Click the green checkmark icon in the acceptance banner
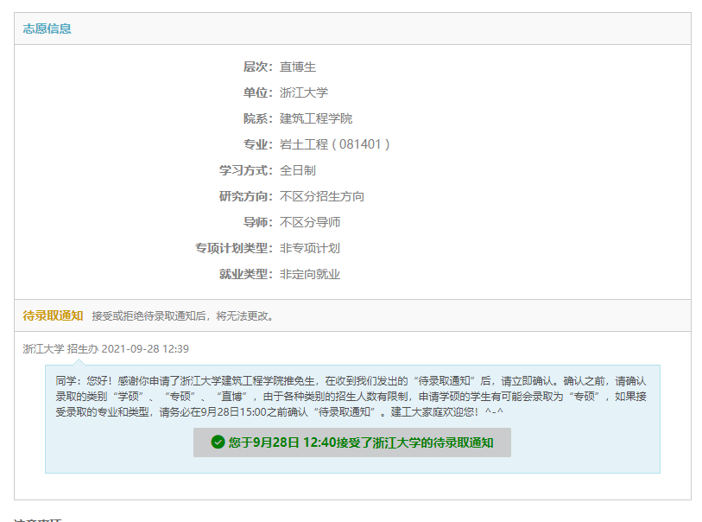Screen dimensions: 702x522 pos(218,442)
